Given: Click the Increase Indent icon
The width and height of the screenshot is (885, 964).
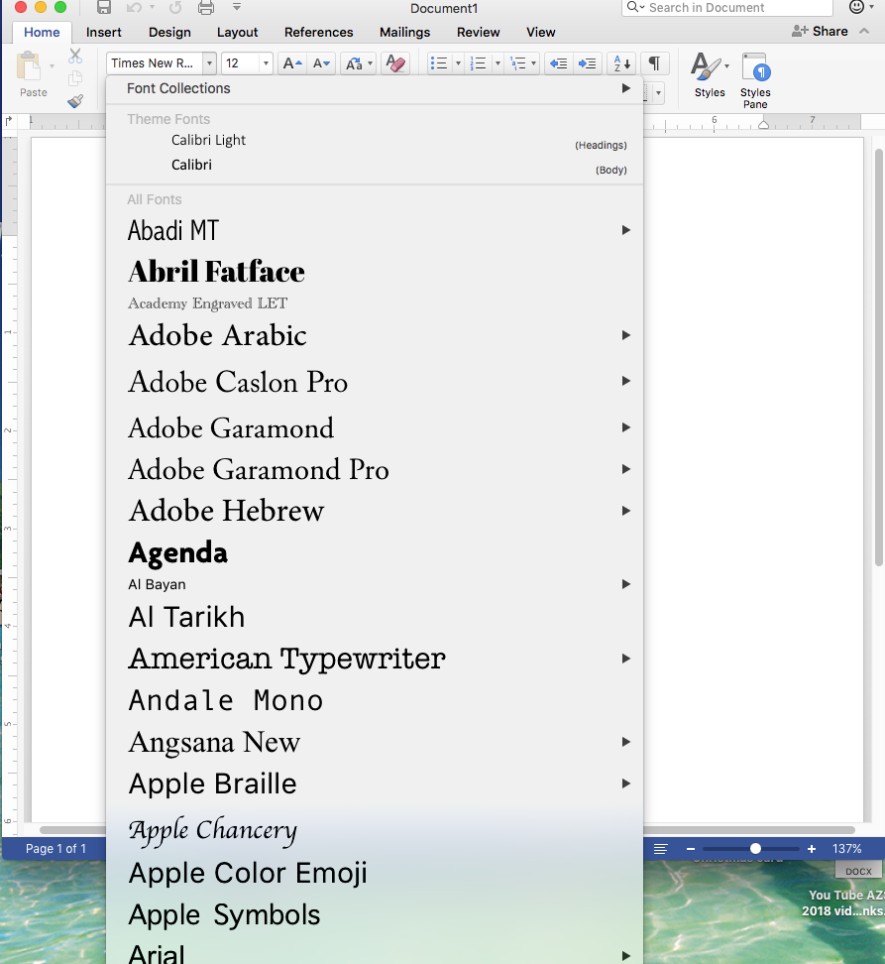Looking at the screenshot, I should tap(588, 63).
